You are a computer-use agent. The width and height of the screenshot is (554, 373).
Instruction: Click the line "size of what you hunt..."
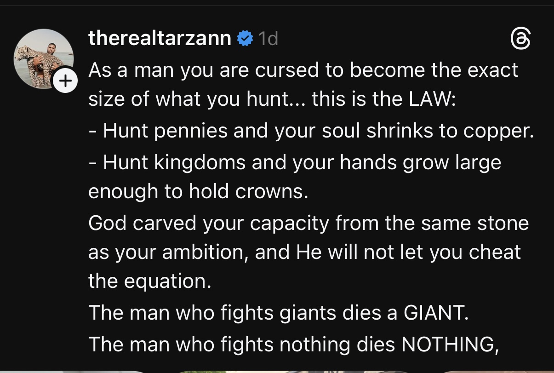pos(271,99)
